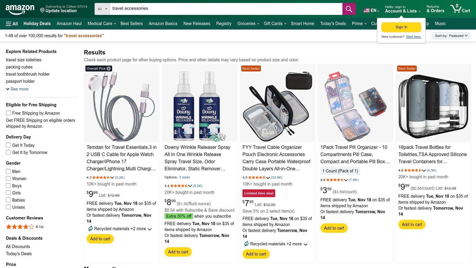
Task: Click the yellow Sign in button
Action: click(401, 27)
